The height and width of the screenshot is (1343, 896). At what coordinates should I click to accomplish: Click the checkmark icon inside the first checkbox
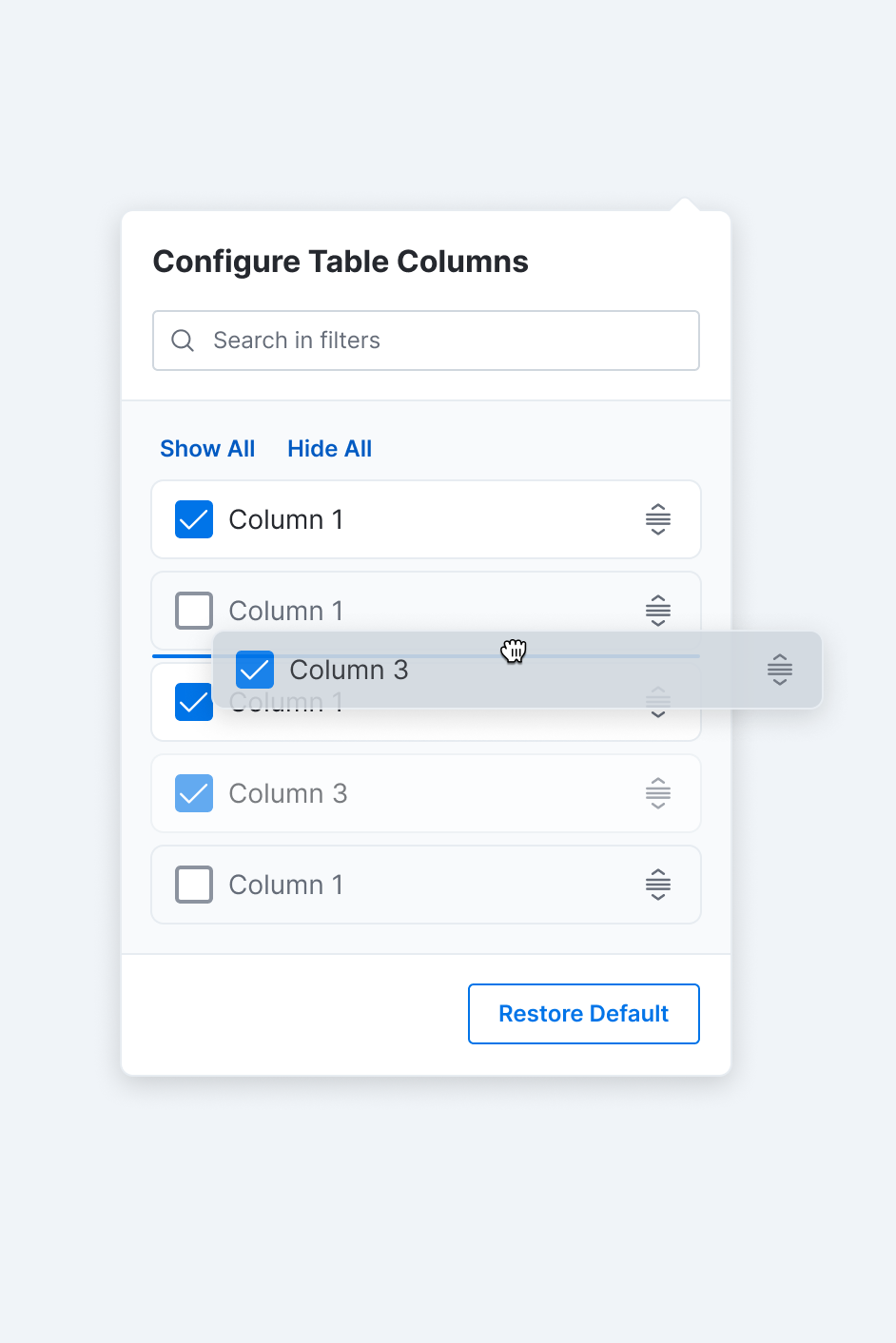point(193,519)
